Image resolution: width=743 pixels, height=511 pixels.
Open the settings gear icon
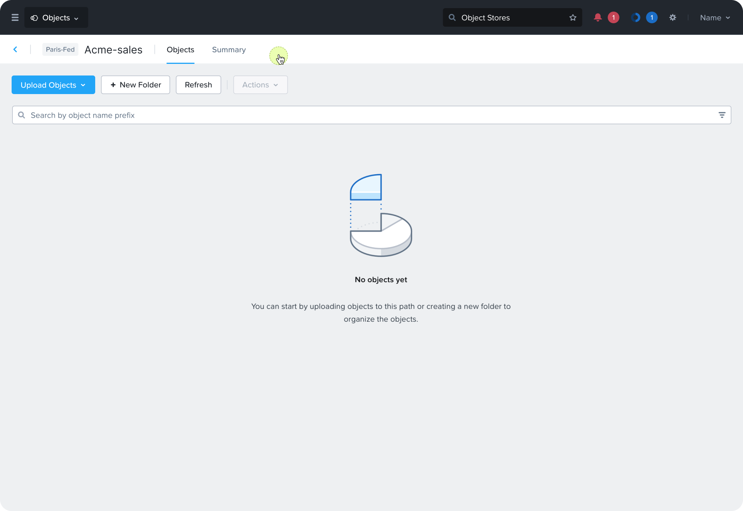click(x=673, y=17)
